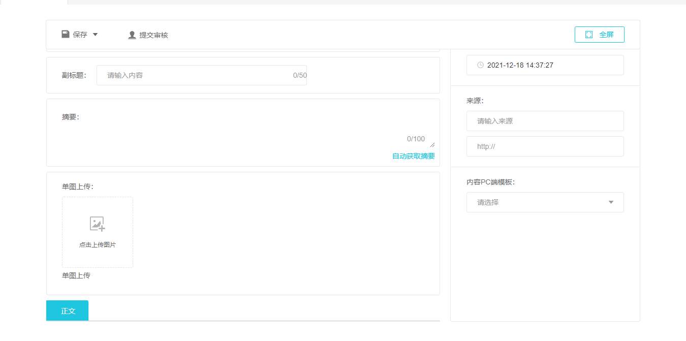Screen dimensions: 686x341
Task: Click the 保存 save button label
Action: (x=80, y=35)
